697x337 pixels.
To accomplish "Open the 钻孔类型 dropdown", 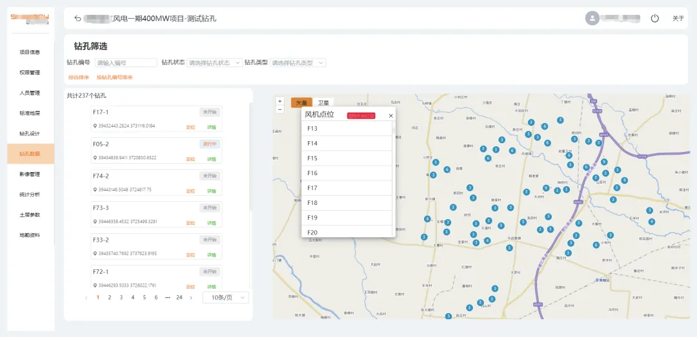I will [x=298, y=63].
